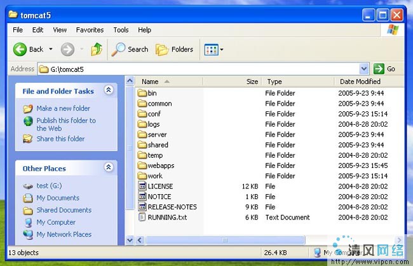
Task: Open Back history dropdown arrow
Action: [51, 49]
